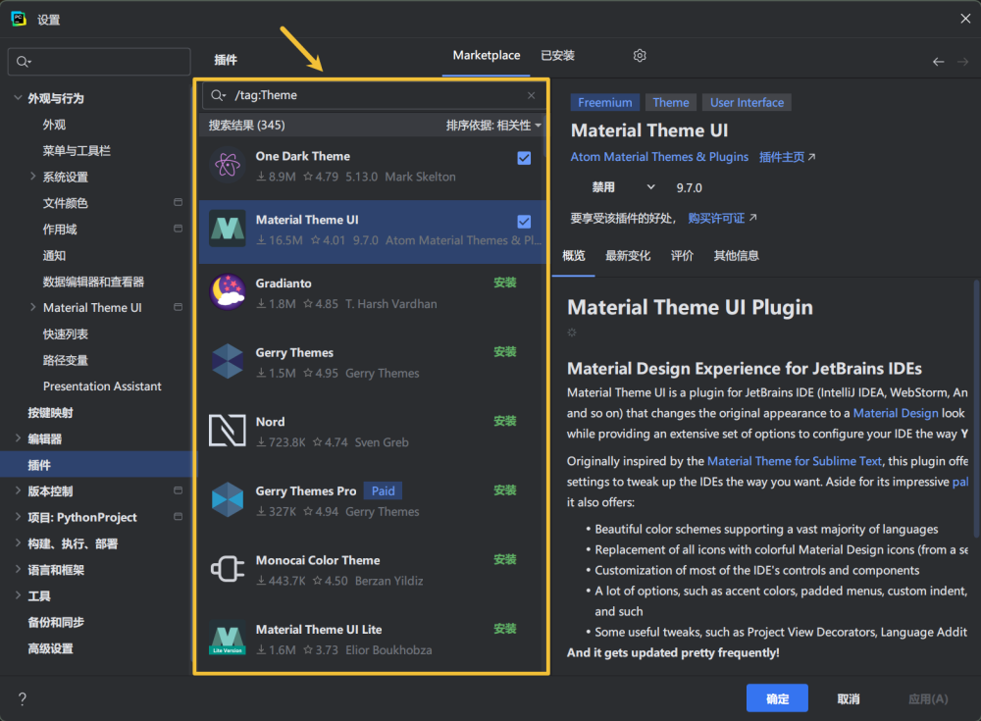The width and height of the screenshot is (981, 721).
Task: Click the 确定 button
Action: point(777,698)
